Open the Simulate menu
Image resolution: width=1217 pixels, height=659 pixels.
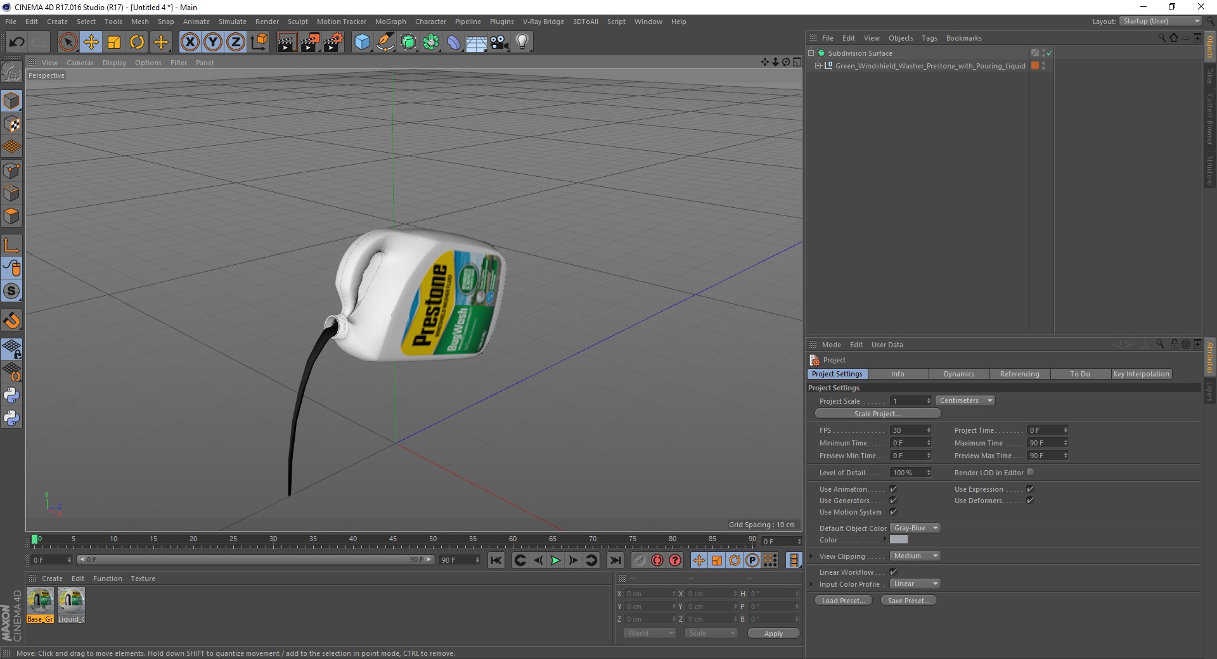[x=233, y=22]
